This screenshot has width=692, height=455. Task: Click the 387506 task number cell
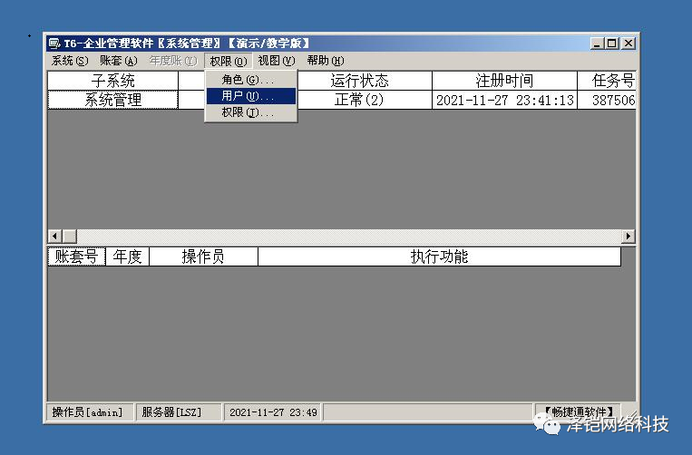point(607,100)
